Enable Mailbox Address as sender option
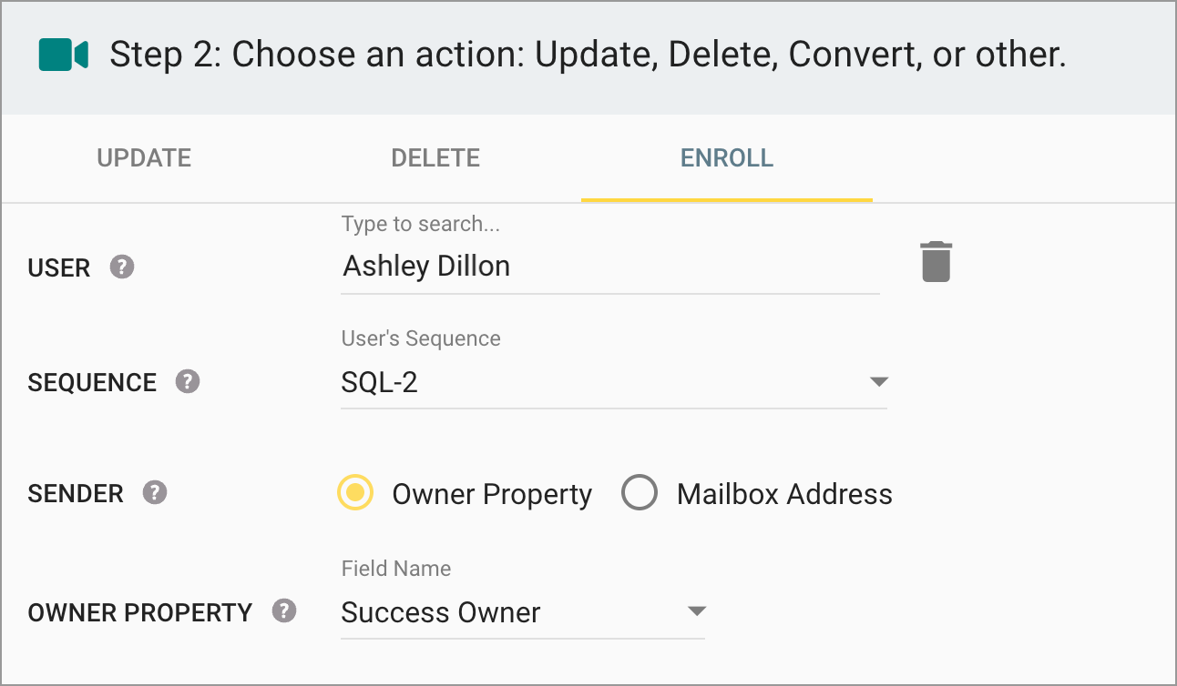Image resolution: width=1177 pixels, height=686 pixels. coord(640,492)
